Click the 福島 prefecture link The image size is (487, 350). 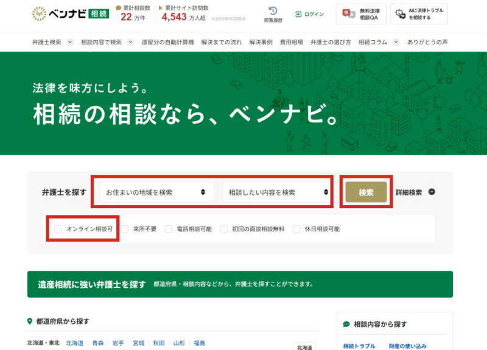pyautogui.click(x=200, y=343)
